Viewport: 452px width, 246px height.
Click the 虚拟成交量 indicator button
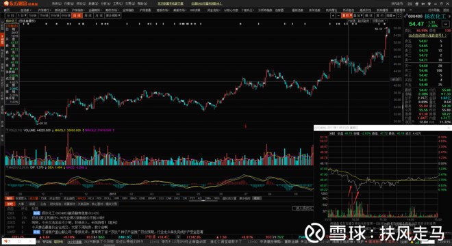pyautogui.click(x=229, y=198)
